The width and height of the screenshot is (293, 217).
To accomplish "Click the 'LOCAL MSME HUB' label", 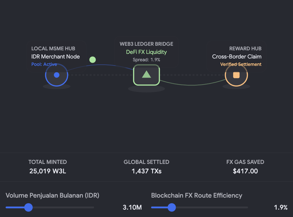I will pyautogui.click(x=53, y=49).
